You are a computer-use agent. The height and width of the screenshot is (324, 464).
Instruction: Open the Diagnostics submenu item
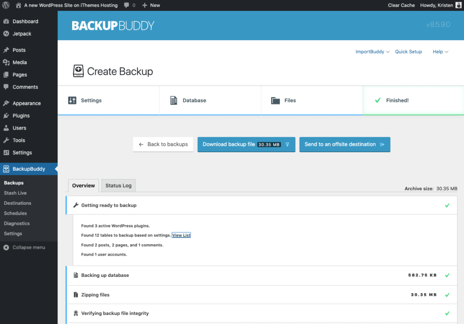tap(17, 223)
